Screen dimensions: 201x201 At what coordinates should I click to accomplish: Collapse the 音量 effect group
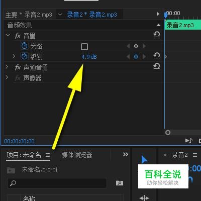[8, 35]
